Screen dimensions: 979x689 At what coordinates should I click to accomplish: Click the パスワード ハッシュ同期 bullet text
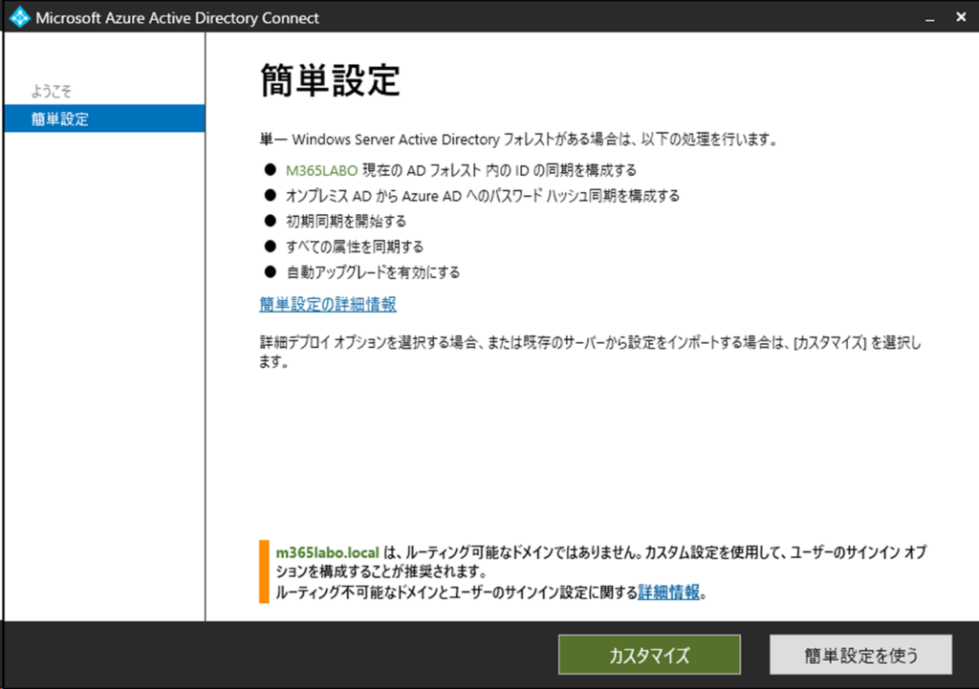click(483, 196)
